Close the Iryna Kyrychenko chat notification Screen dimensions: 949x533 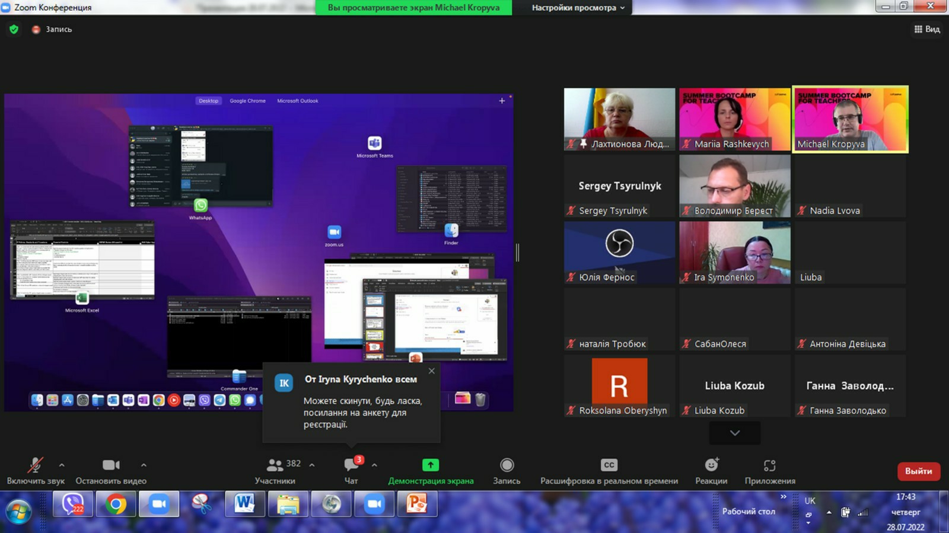click(x=431, y=371)
